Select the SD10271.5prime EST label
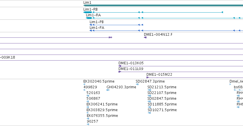Image resolution: width=243 pixels, height=126 pixels. pos(162,110)
